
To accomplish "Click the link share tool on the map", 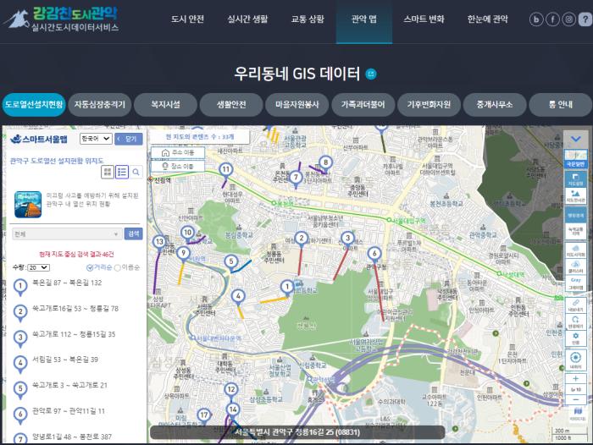I will tap(575, 305).
